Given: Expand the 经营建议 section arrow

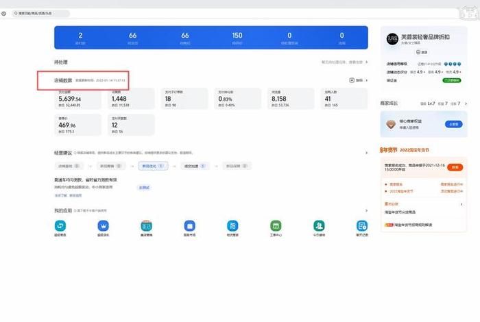Looking at the screenshot, I should point(366,153).
